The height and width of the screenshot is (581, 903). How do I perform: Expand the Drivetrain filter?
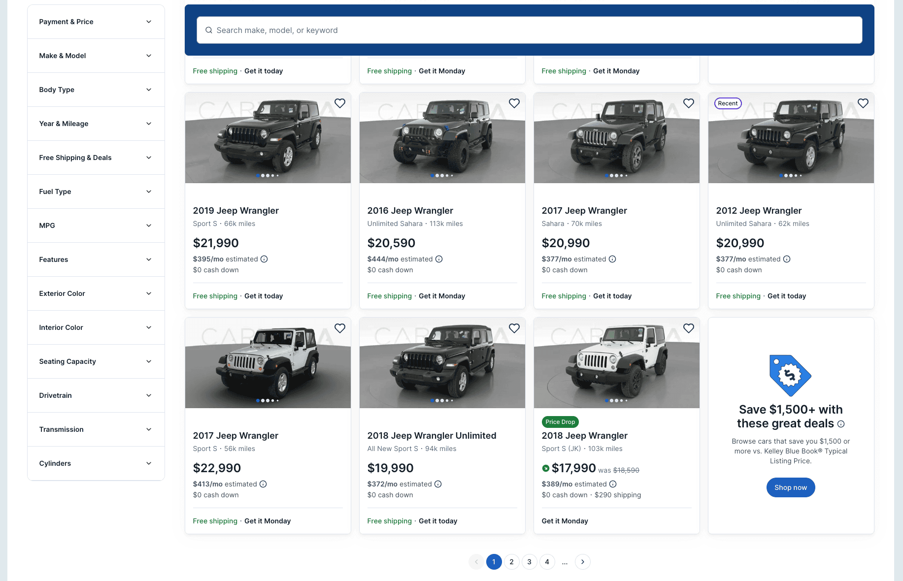click(x=96, y=395)
